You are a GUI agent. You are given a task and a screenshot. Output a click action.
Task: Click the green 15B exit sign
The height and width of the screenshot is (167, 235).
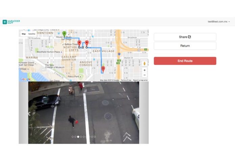tap(119, 61)
